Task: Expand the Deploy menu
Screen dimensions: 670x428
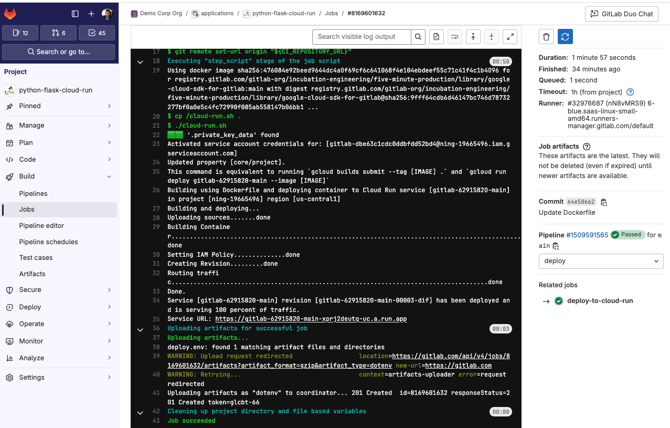Action: coord(58,307)
